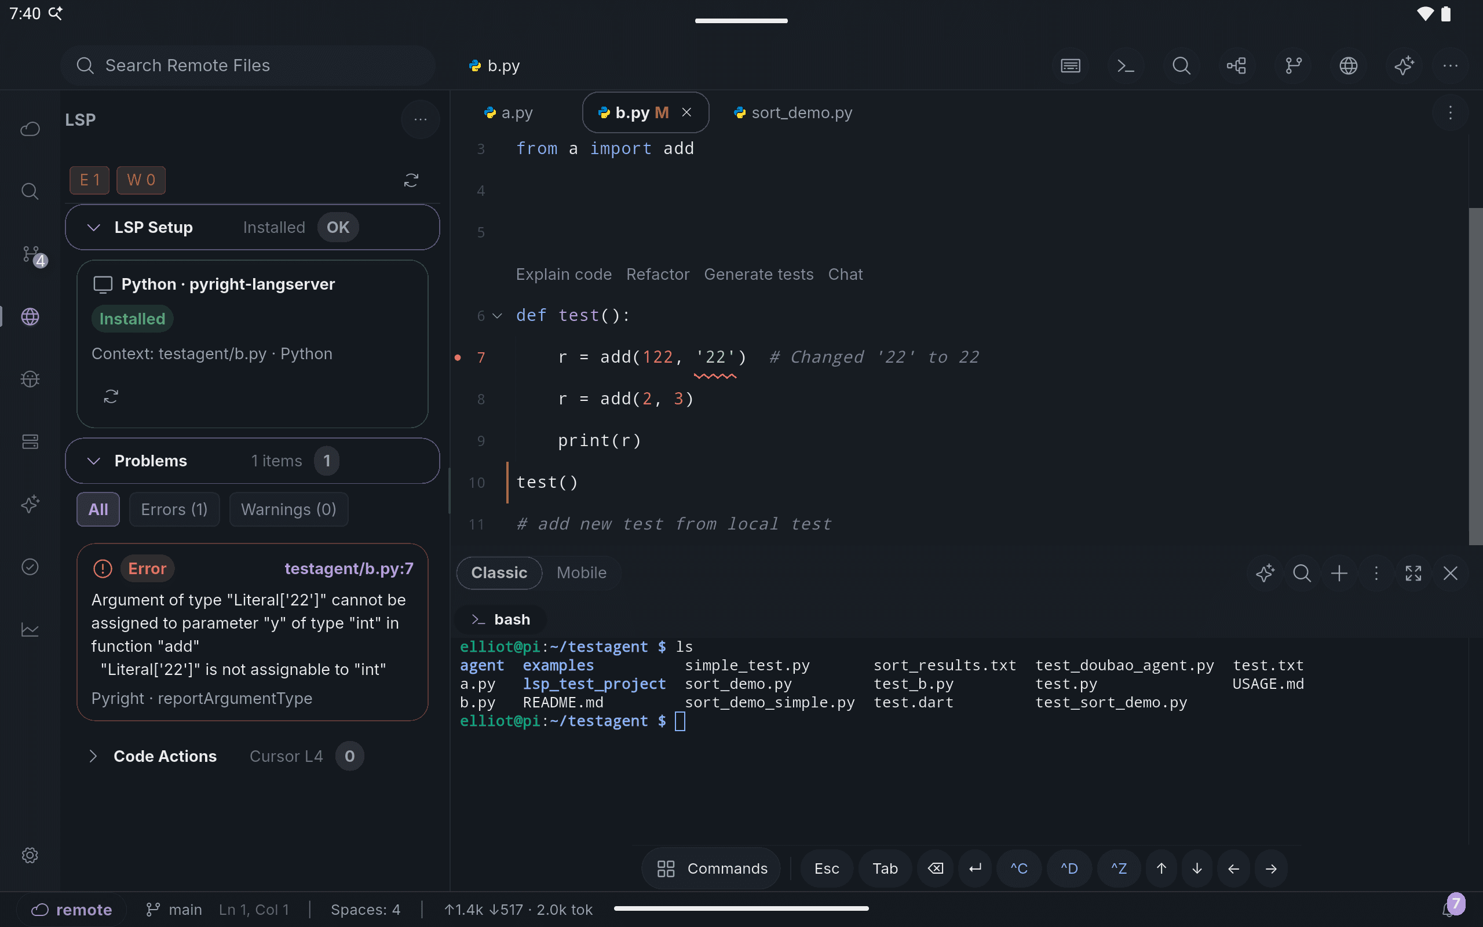Open the checkmark tasks sidebar icon

30,567
